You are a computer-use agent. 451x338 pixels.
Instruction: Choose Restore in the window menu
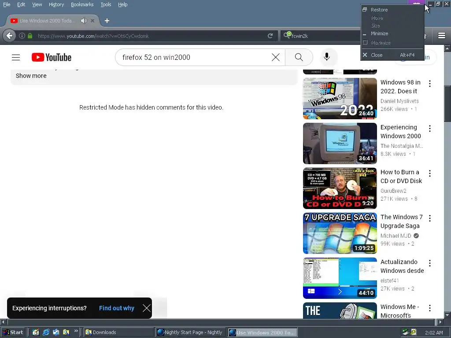pos(392,10)
